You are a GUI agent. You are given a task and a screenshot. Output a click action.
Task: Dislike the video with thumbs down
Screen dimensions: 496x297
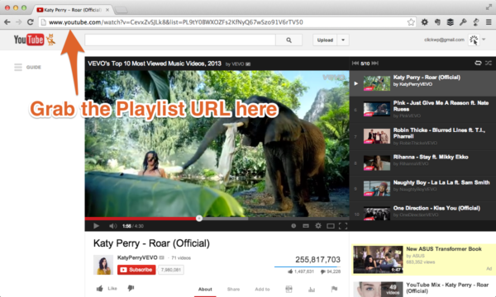pos(131,288)
